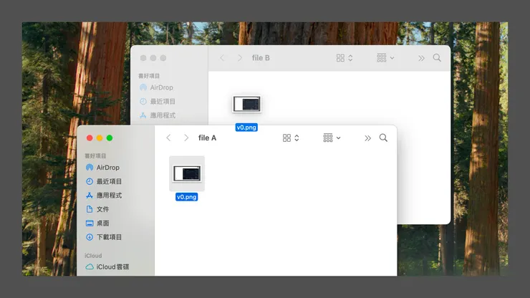Go back in file B window
530x298 pixels.
click(x=222, y=58)
